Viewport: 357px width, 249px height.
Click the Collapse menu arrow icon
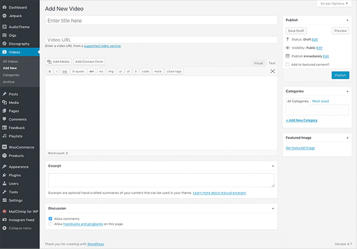(x=4, y=228)
